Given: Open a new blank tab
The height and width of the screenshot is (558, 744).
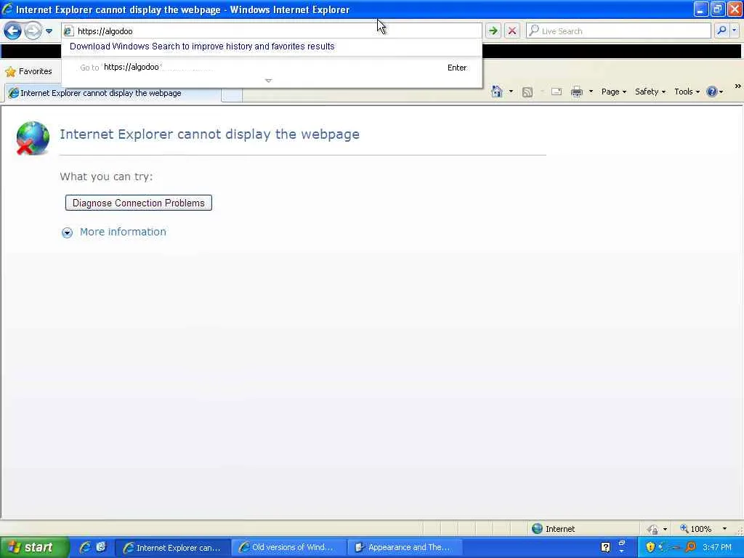Looking at the screenshot, I should [232, 95].
